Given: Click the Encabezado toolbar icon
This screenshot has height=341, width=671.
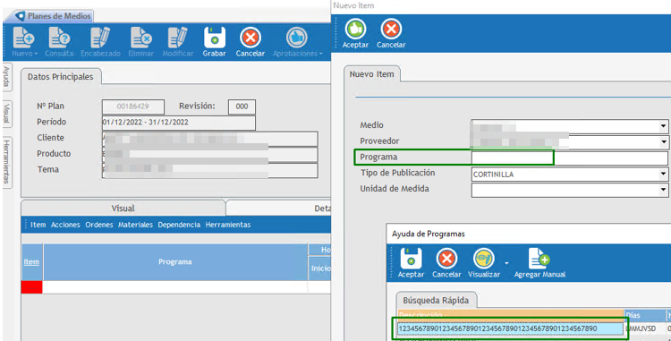Looking at the screenshot, I should [100, 42].
